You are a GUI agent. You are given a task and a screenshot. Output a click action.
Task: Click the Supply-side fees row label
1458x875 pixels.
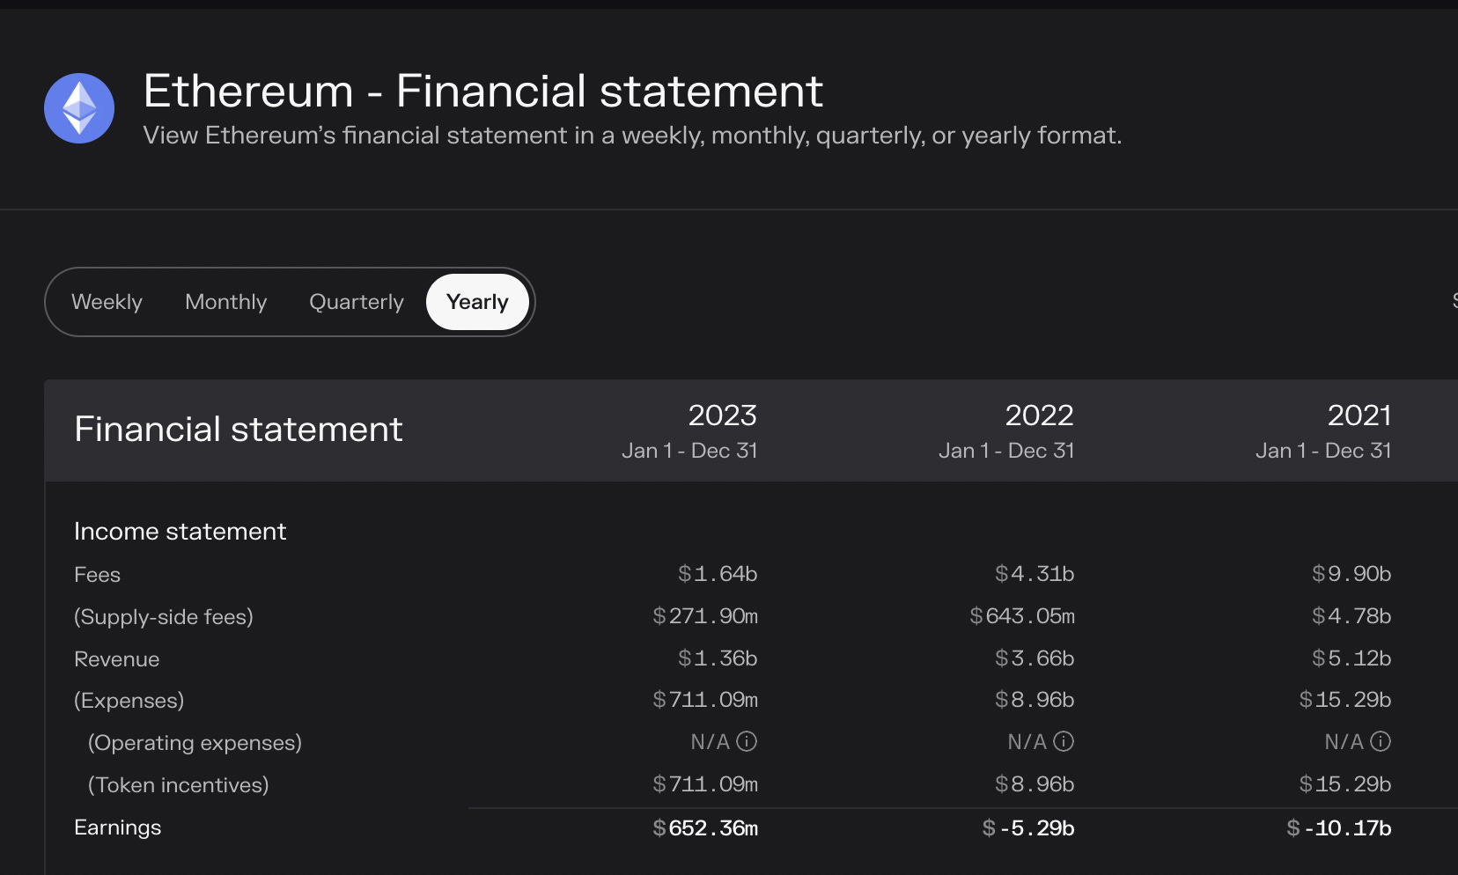164,617
